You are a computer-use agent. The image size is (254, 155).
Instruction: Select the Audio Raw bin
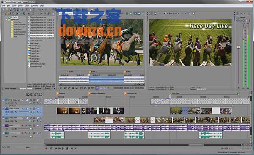click(x=17, y=30)
